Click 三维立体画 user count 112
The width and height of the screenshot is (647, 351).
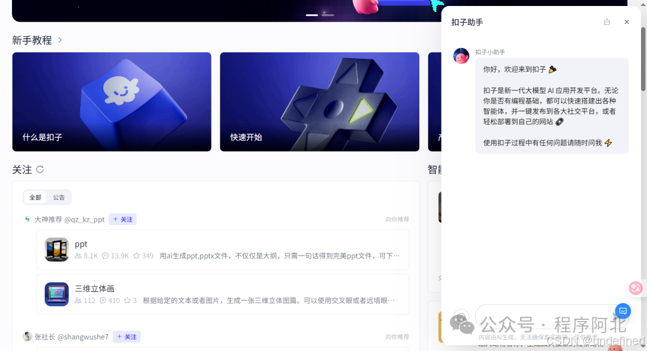pyautogui.click(x=85, y=300)
